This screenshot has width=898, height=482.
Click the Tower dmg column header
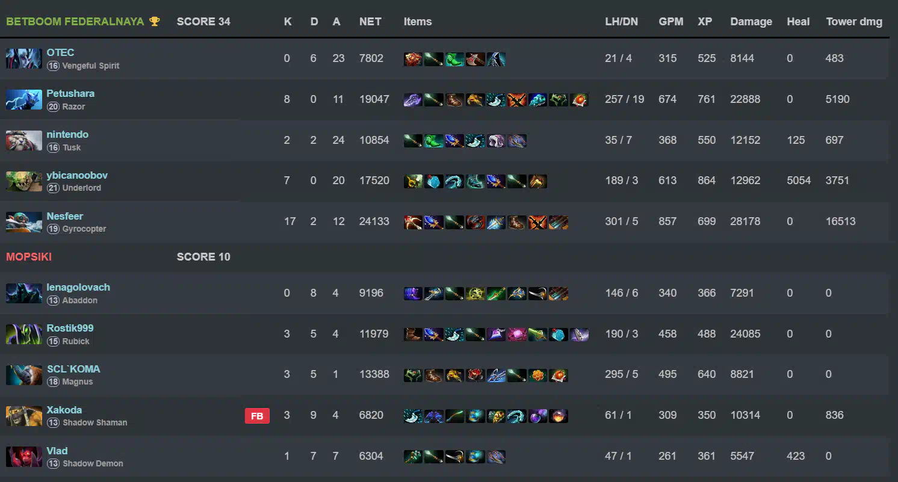pos(854,22)
